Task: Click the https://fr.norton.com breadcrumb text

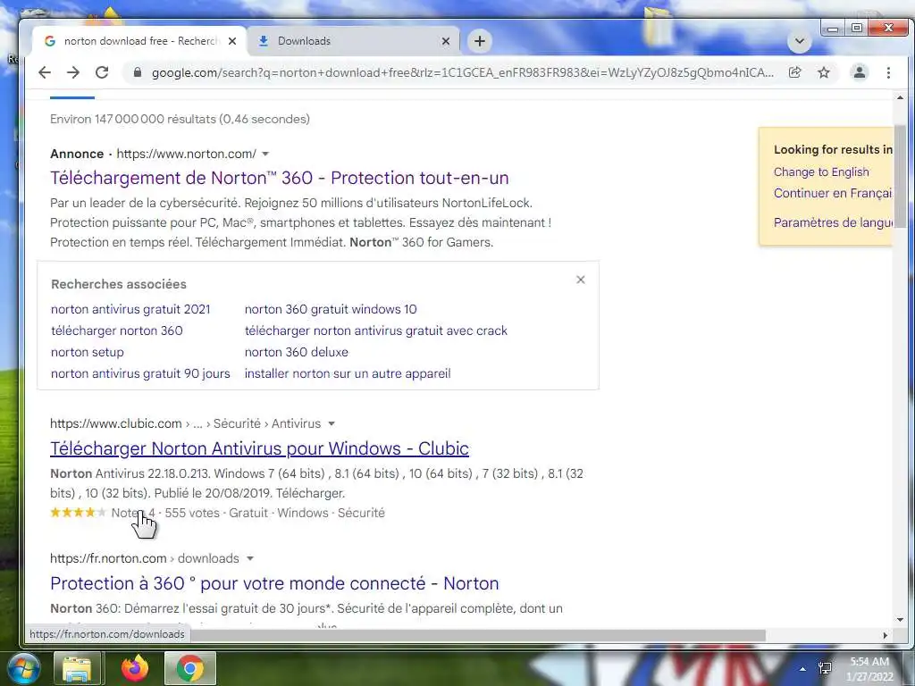Action: pos(108,558)
